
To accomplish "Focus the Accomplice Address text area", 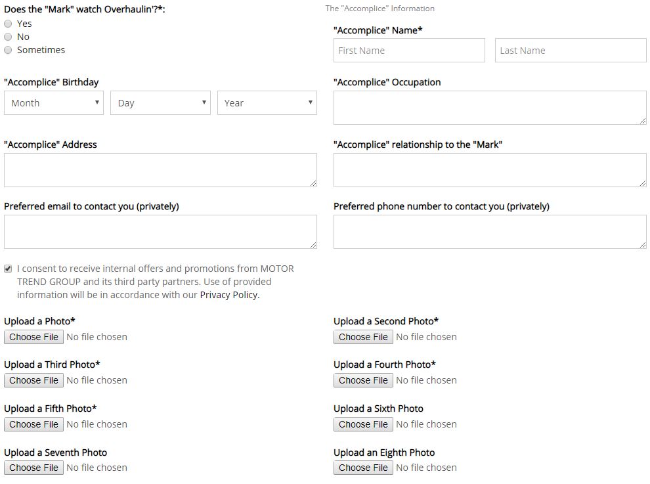I will [160, 170].
